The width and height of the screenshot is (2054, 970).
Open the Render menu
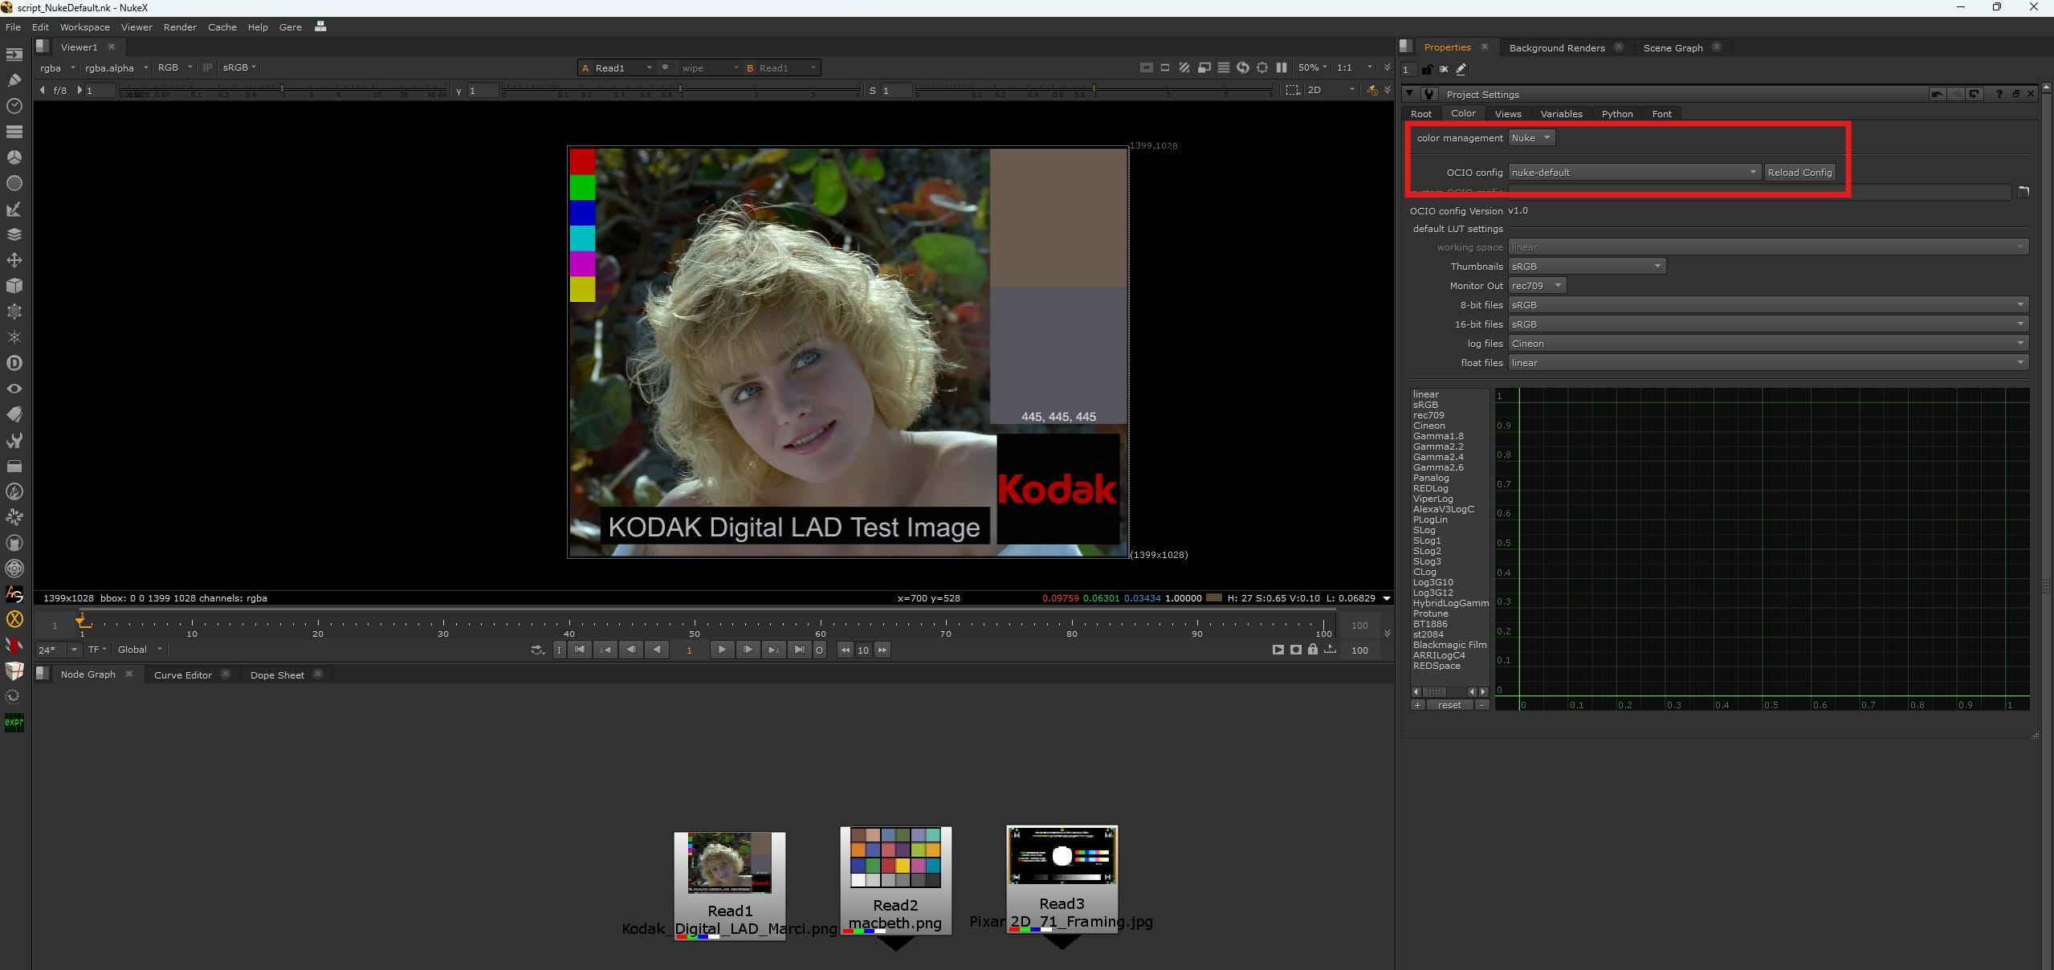[x=180, y=26]
